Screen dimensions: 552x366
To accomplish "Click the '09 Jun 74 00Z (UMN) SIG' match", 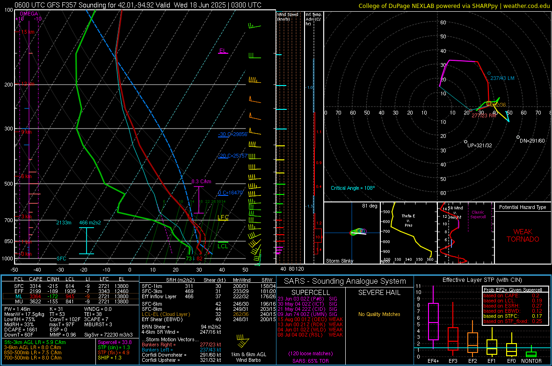I will tap(307, 314).
